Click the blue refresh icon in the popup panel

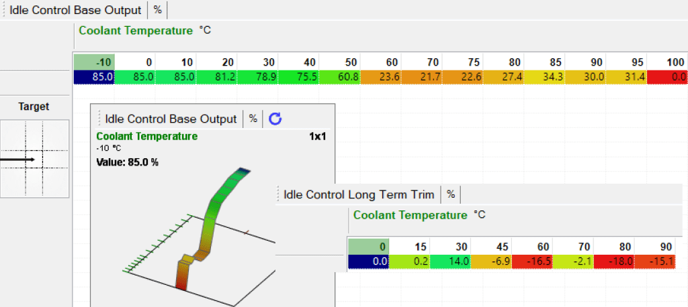point(275,119)
